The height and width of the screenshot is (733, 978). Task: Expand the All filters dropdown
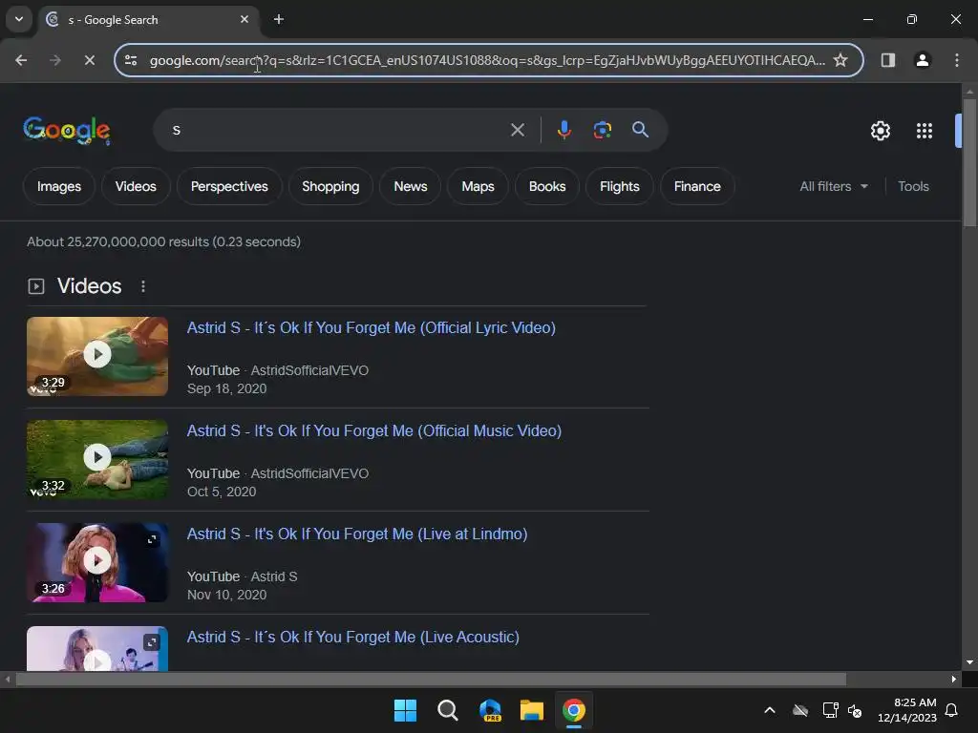click(834, 186)
